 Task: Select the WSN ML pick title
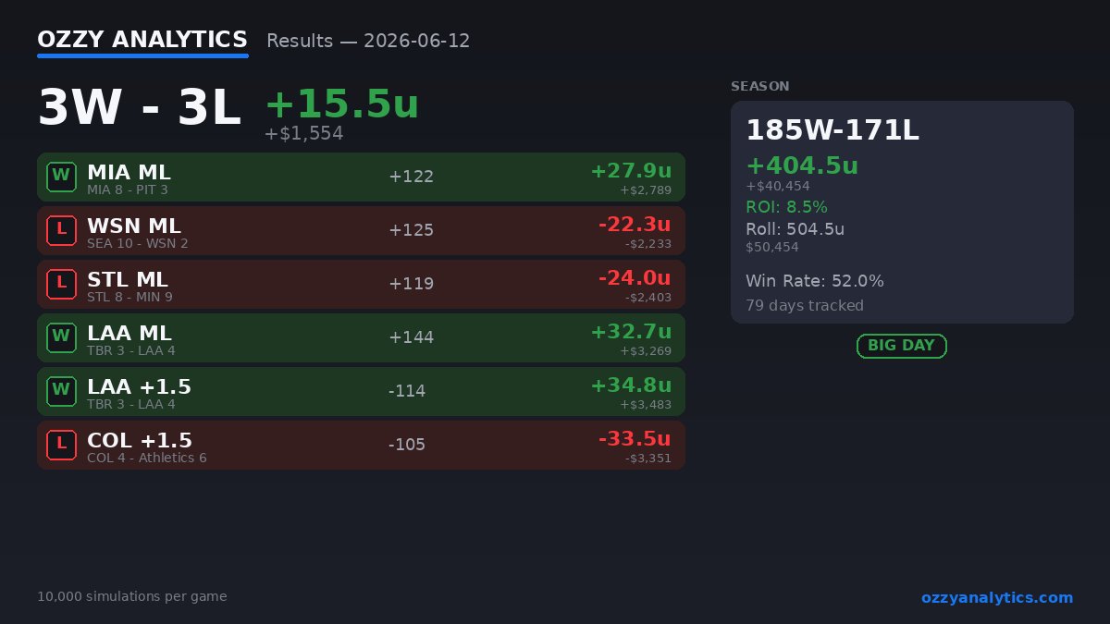134,226
